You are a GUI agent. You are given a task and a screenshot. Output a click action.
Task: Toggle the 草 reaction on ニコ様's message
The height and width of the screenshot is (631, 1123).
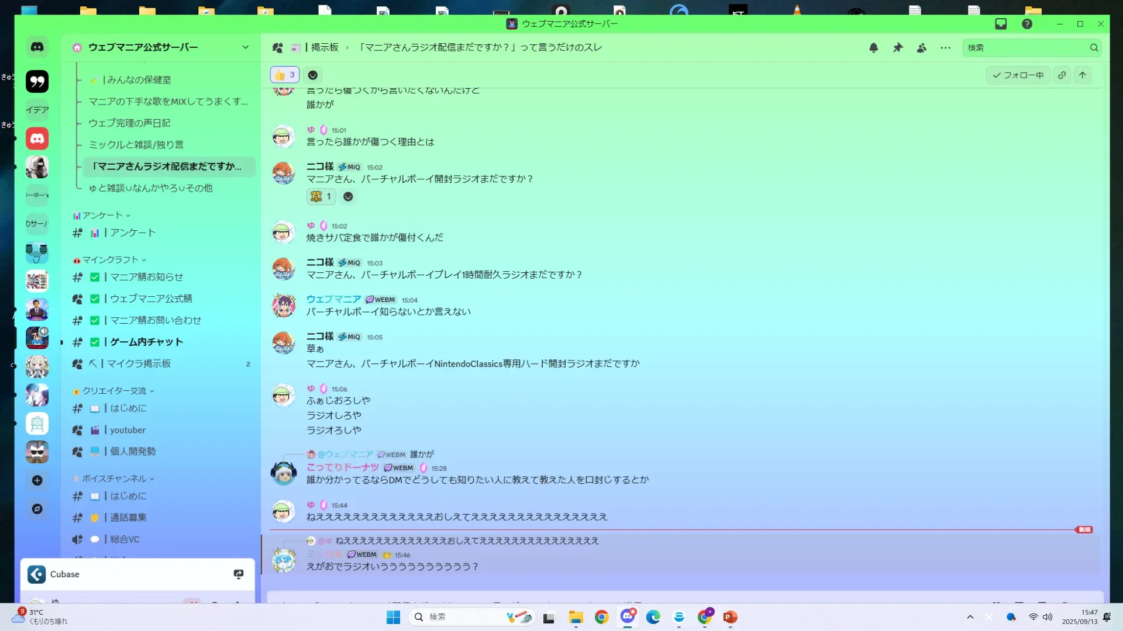(x=321, y=197)
